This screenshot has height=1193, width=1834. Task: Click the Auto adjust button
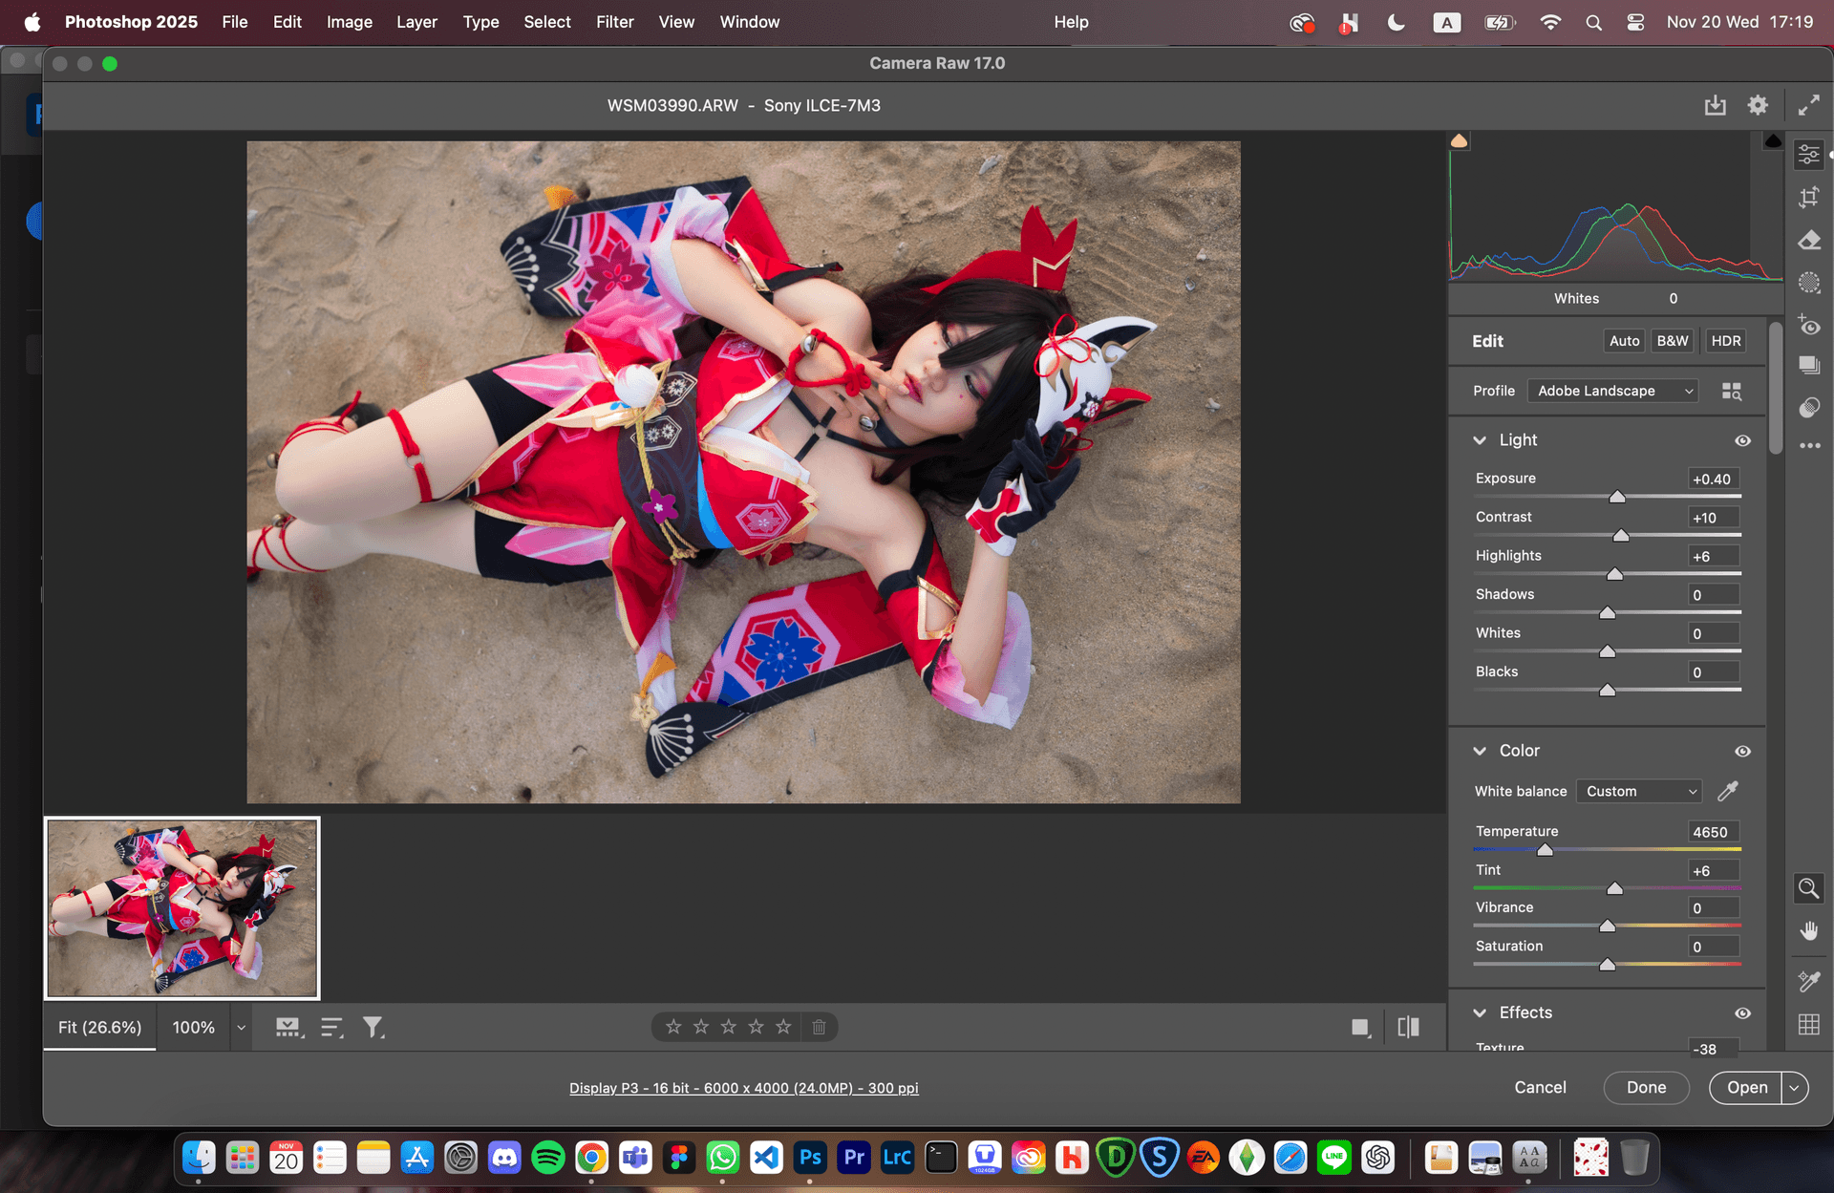tap(1624, 341)
